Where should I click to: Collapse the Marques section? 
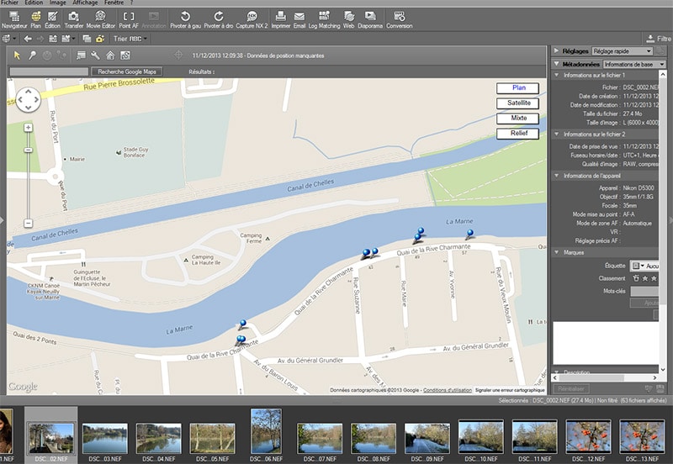(557, 252)
